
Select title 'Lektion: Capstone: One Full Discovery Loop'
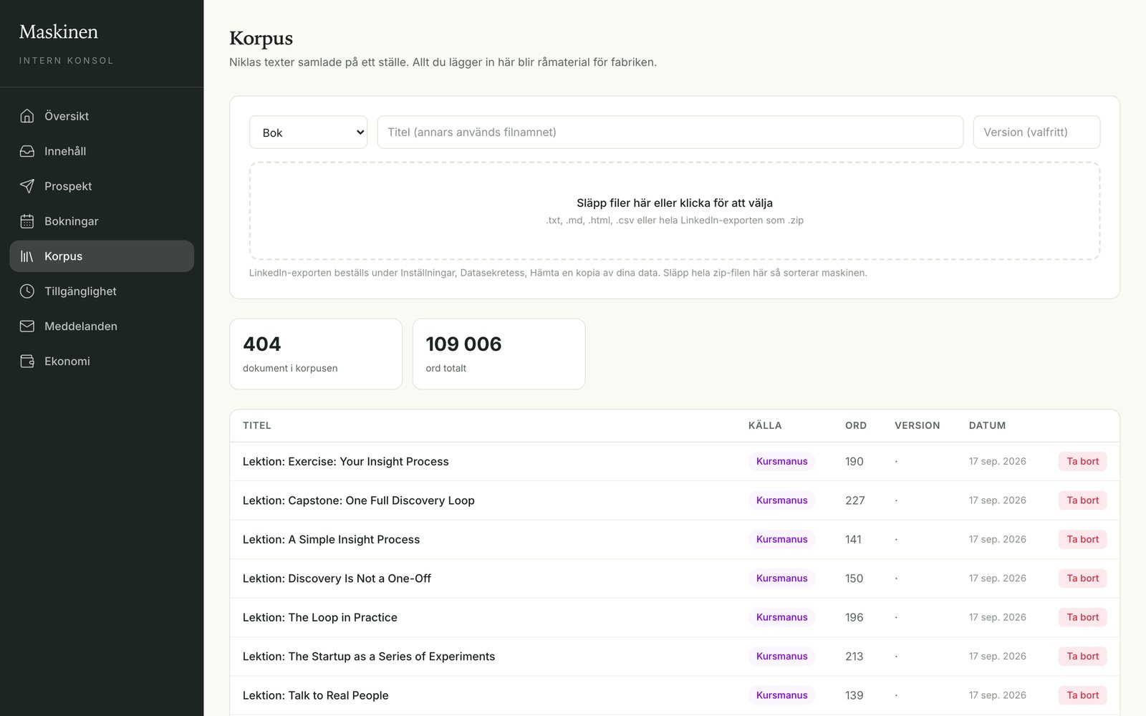click(358, 500)
